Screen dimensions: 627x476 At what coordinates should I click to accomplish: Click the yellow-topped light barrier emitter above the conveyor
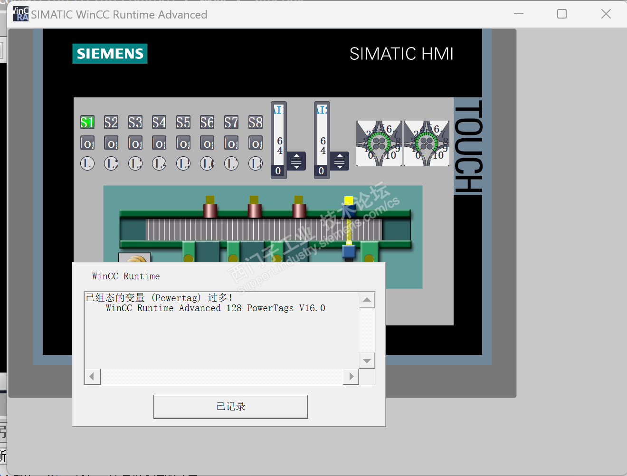(x=349, y=206)
